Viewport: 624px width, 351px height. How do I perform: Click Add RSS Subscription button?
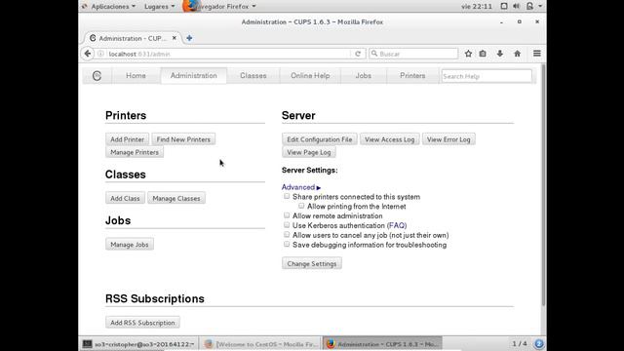pyautogui.click(x=142, y=323)
